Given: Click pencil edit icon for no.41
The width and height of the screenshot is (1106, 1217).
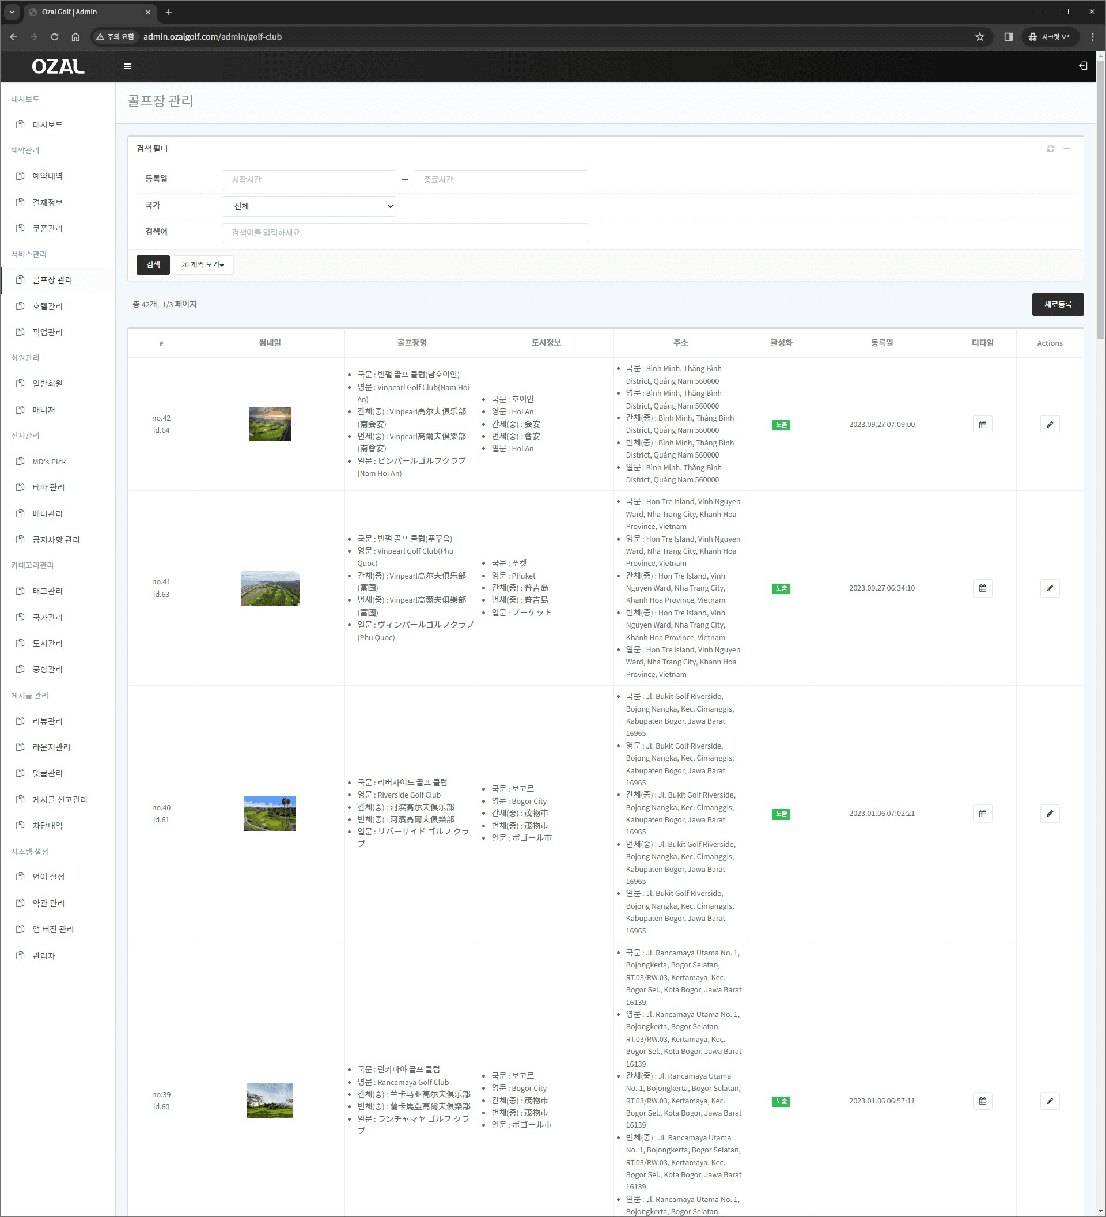Looking at the screenshot, I should 1050,588.
